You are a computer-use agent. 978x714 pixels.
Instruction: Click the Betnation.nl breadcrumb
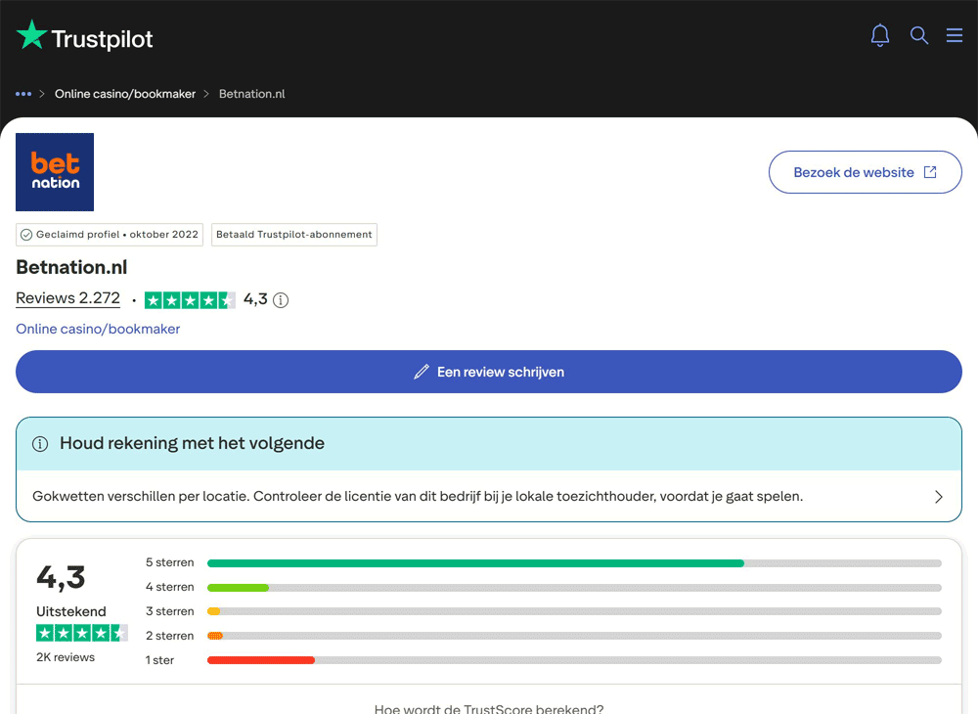[252, 94]
